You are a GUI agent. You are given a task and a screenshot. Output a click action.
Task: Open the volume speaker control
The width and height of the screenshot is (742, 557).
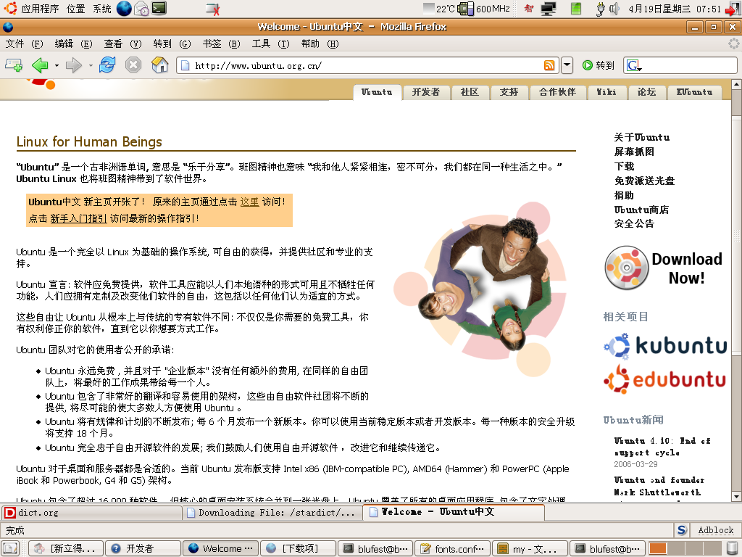click(x=614, y=9)
